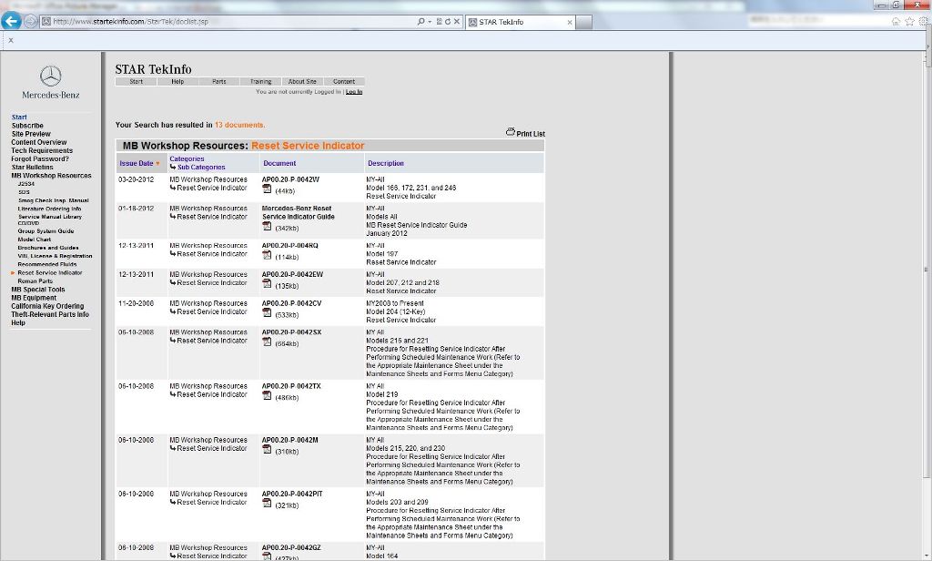This screenshot has height=561, width=932.
Task: Select Model Chart sidebar sub-item
Action: coord(35,240)
